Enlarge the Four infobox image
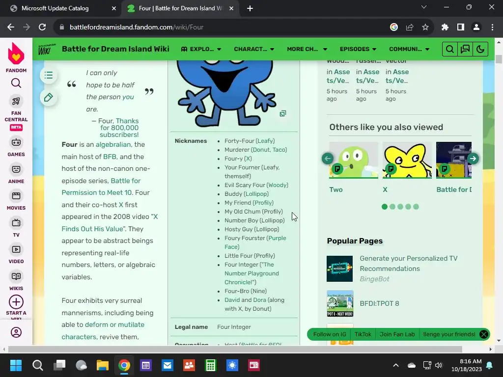 pyautogui.click(x=282, y=113)
